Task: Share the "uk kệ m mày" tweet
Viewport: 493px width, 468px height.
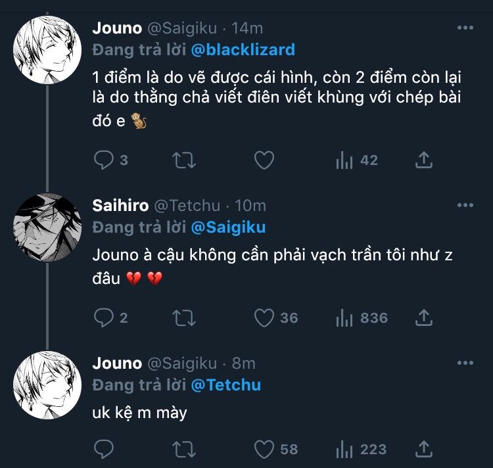Action: click(425, 449)
